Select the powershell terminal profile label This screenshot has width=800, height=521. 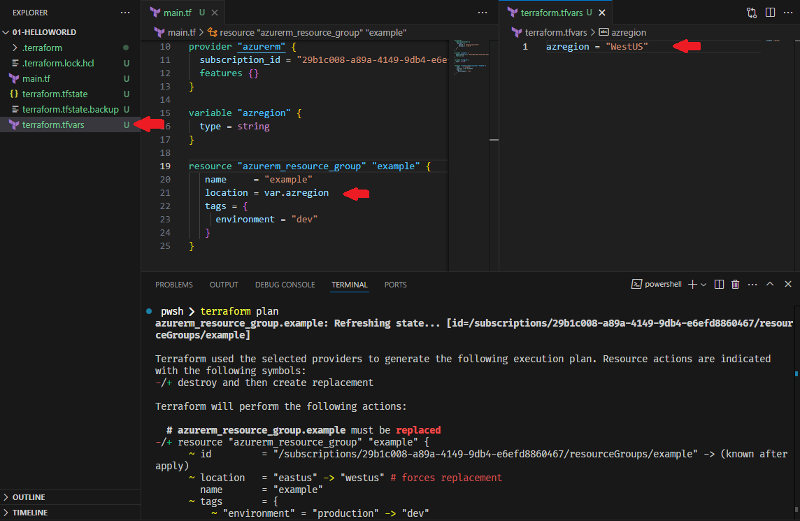point(657,284)
